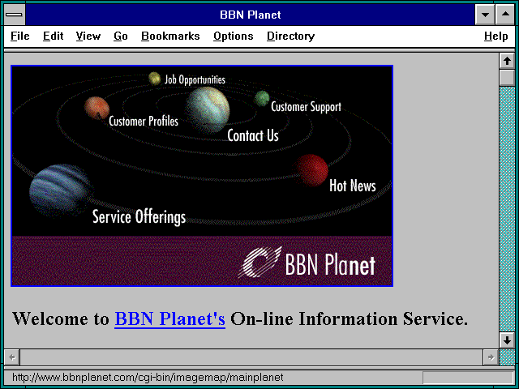Image resolution: width=519 pixels, height=389 pixels.
Task: Click the vertical scrollbar thumb
Action: 507,78
